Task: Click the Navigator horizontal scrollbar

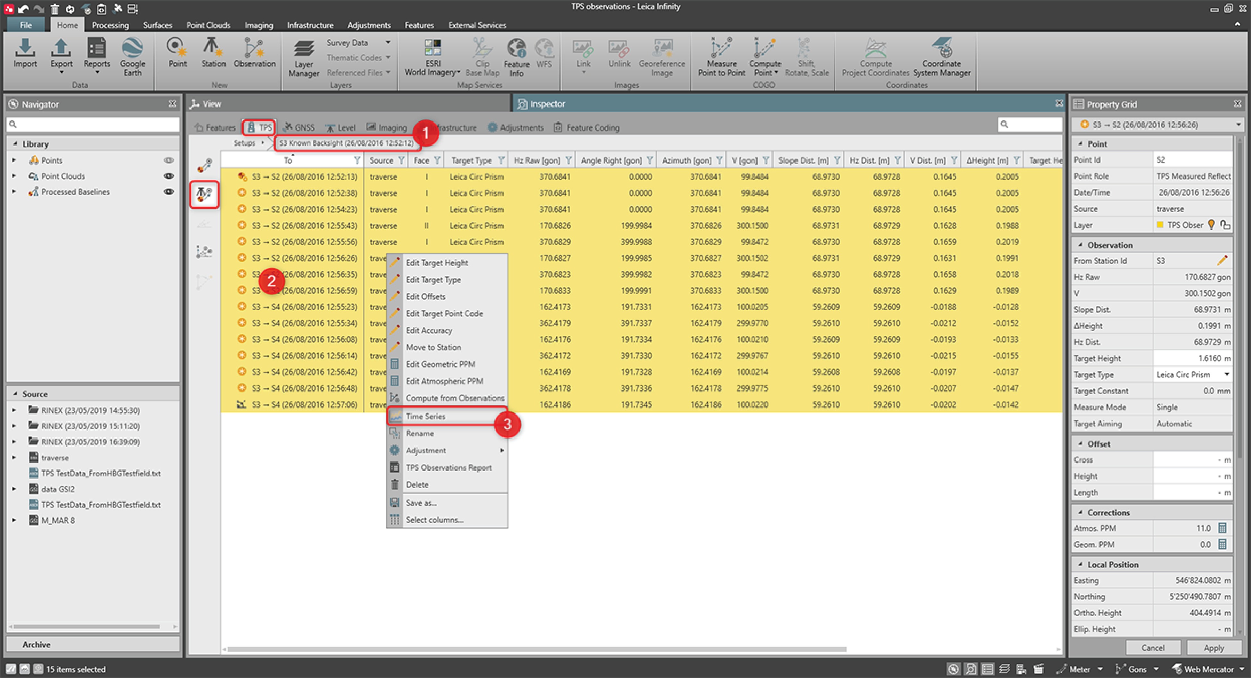Action: (86, 627)
